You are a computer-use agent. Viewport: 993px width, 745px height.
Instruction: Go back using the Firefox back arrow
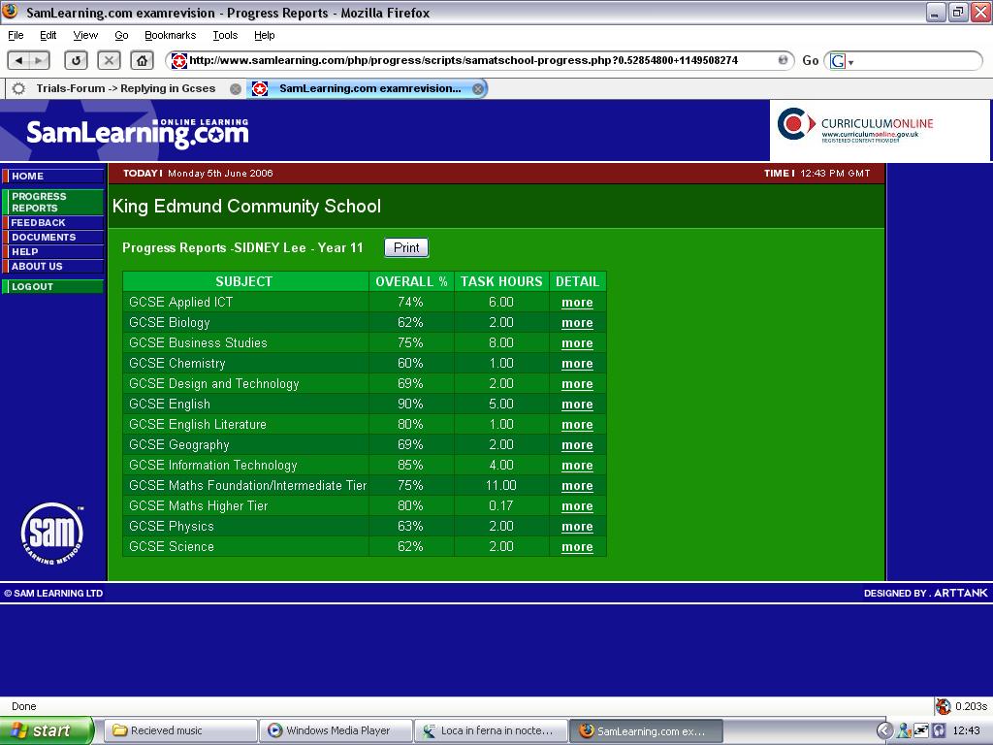click(x=18, y=61)
